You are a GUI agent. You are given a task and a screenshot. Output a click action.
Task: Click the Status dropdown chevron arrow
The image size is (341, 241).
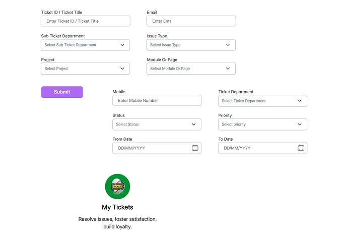194,124
